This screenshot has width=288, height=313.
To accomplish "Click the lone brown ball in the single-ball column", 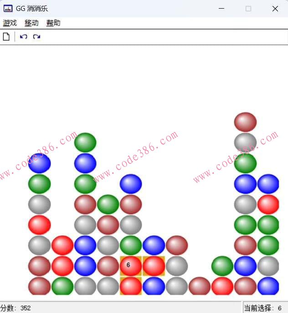I will (x=200, y=286).
